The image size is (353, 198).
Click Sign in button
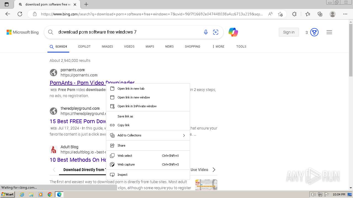click(289, 32)
